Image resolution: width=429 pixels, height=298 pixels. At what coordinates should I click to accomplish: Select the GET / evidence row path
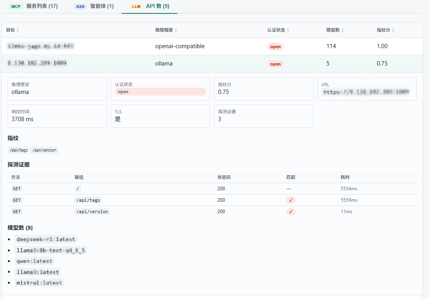(x=78, y=189)
